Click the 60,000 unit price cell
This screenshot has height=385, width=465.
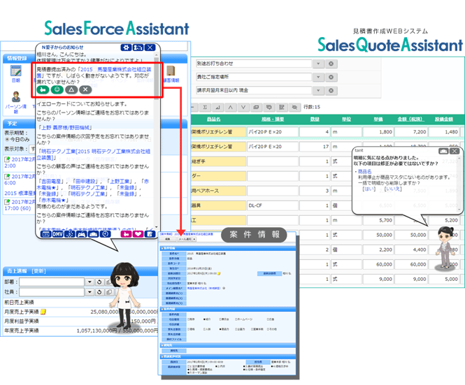click(378, 264)
